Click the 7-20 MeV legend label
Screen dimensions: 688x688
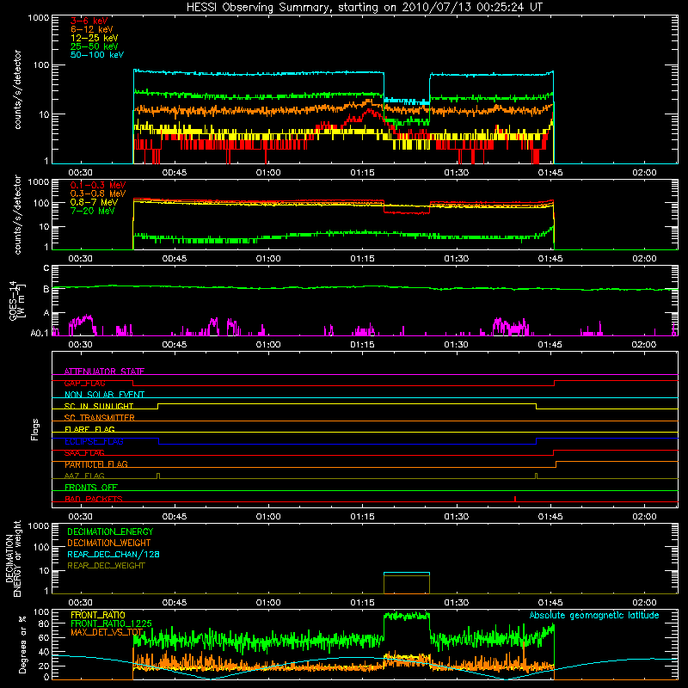click(x=92, y=211)
